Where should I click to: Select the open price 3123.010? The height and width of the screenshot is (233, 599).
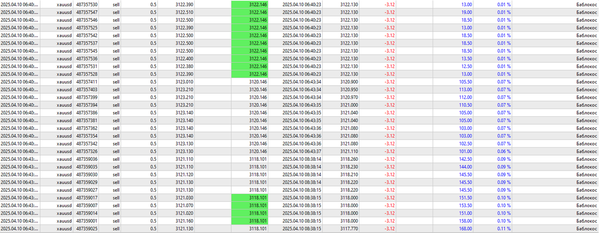[x=184, y=82]
